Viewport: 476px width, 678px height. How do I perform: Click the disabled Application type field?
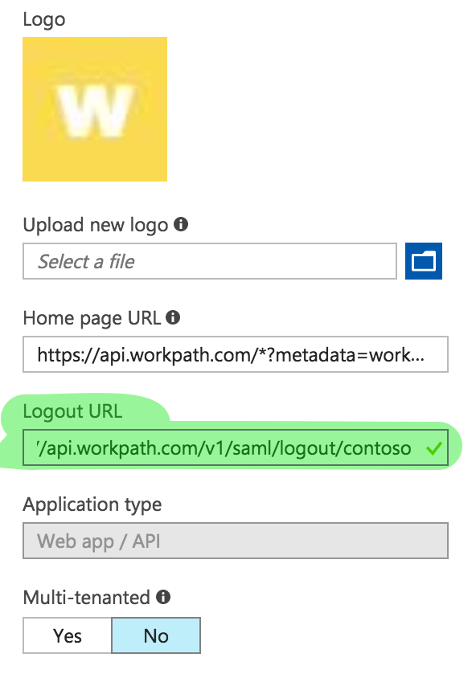tap(236, 541)
